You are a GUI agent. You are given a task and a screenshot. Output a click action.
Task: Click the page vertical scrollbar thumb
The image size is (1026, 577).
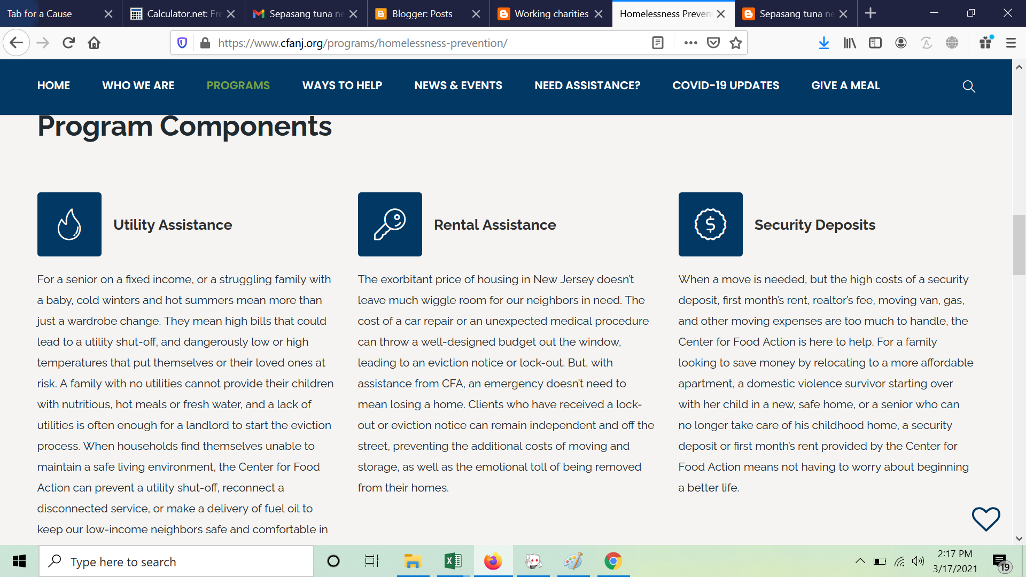1019,245
